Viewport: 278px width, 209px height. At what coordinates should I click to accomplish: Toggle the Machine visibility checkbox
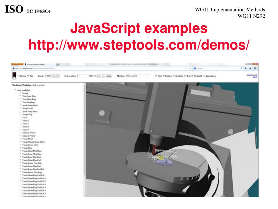click(x=173, y=76)
